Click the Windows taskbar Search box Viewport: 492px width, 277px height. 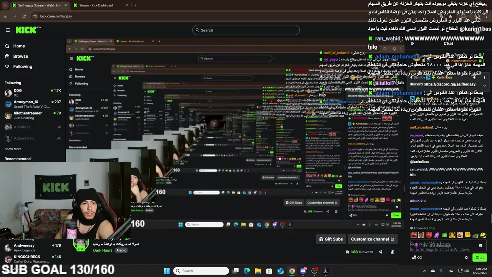coord(201,271)
